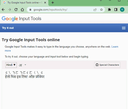This screenshot has width=128, height=109.
Task: Click the address bar URL google.com/inputtools/try/
Action: (x=50, y=10)
